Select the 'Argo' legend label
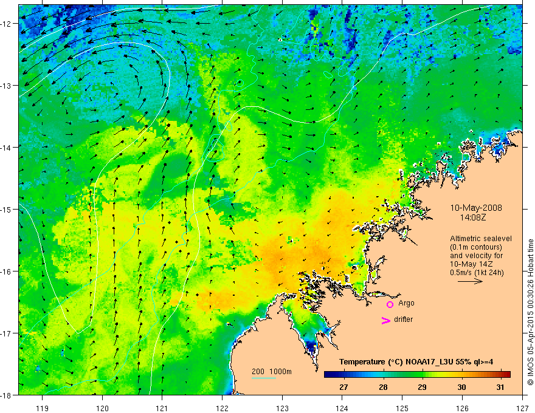The height and width of the screenshot is (413, 535). [406, 303]
